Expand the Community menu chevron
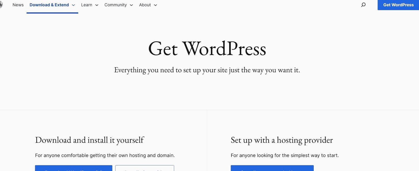This screenshot has width=419, height=171. click(131, 5)
